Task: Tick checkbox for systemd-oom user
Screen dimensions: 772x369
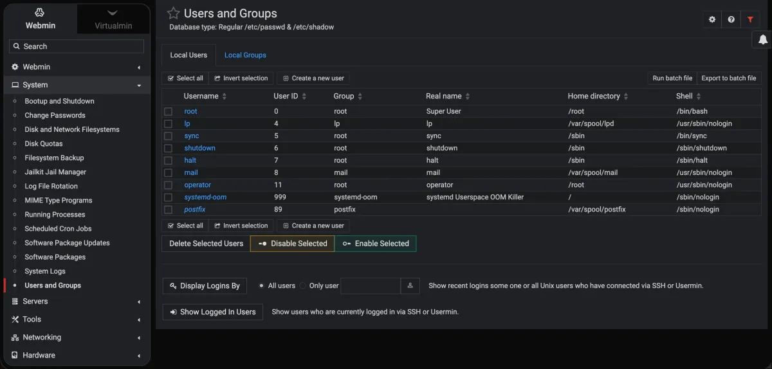Action: (x=168, y=197)
